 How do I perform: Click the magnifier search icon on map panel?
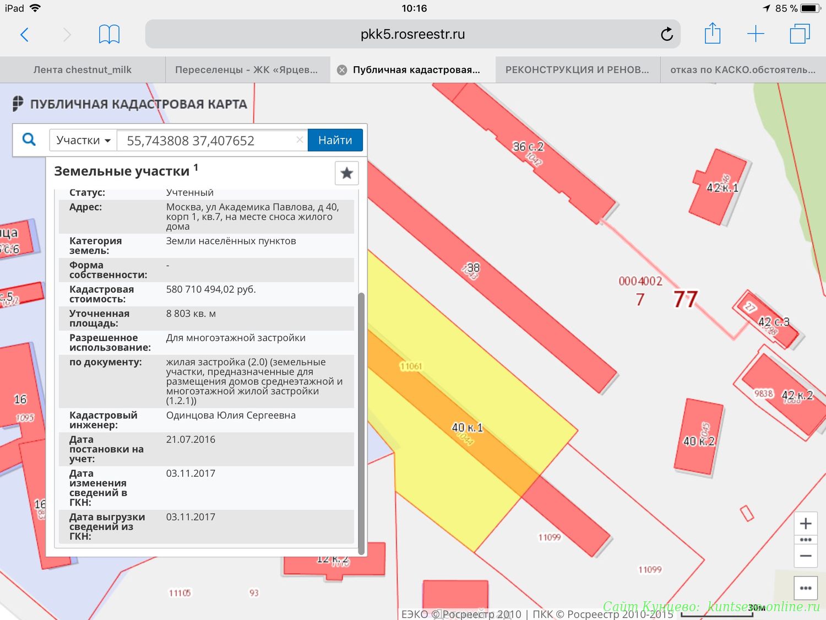pyautogui.click(x=29, y=140)
